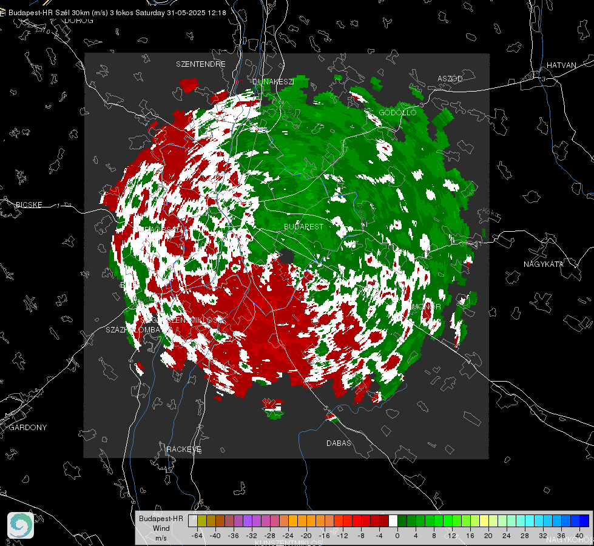Select the ASZOD town label

click(x=450, y=78)
